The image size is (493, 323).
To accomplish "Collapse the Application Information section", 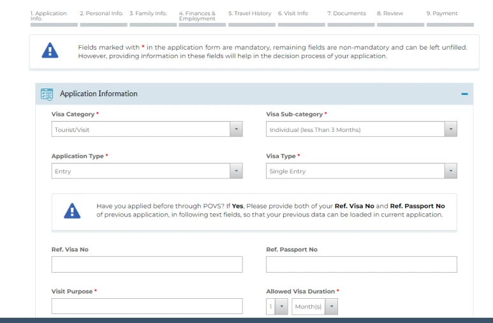I will click(x=464, y=94).
